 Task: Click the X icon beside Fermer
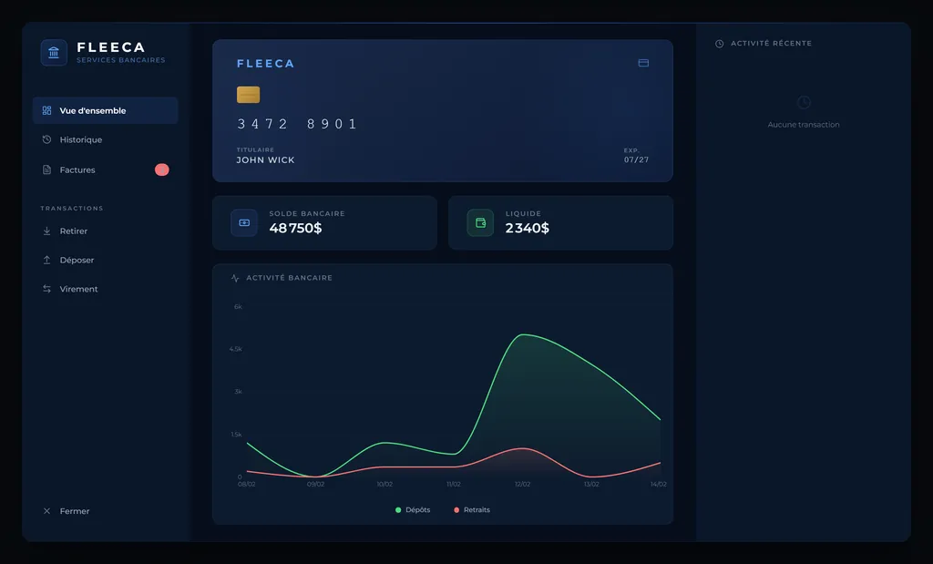pyautogui.click(x=47, y=511)
